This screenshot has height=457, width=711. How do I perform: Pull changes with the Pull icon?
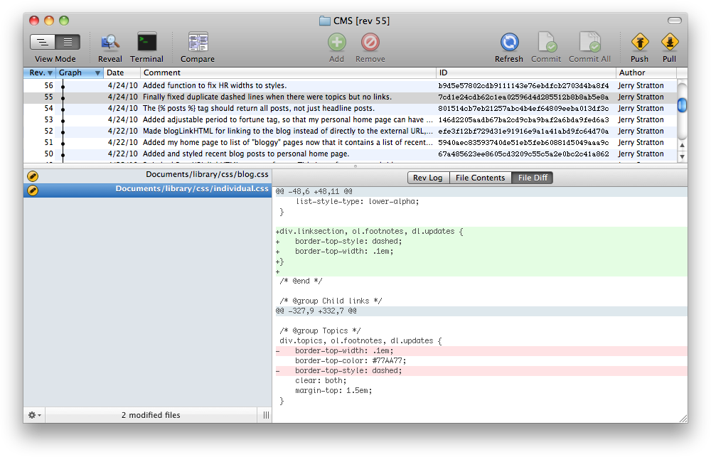[x=669, y=43]
